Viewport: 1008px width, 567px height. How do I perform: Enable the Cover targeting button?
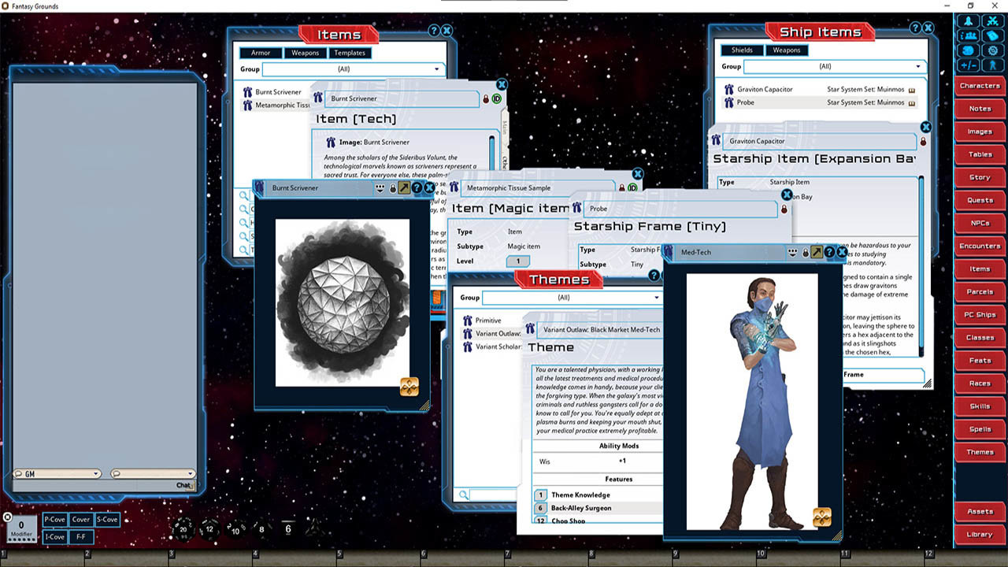point(81,520)
